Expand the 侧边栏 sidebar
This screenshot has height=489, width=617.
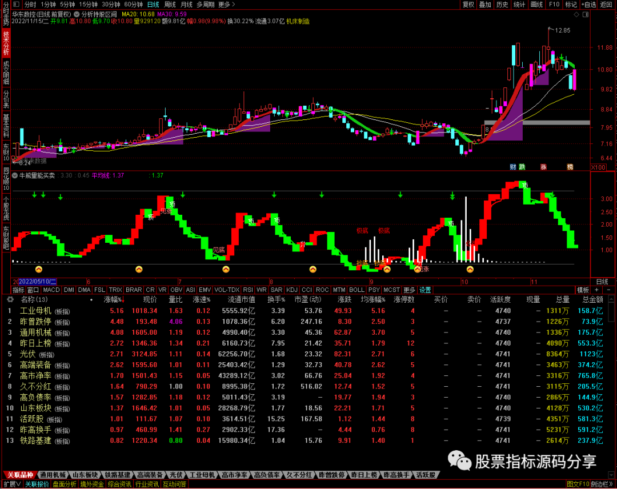pos(602,484)
